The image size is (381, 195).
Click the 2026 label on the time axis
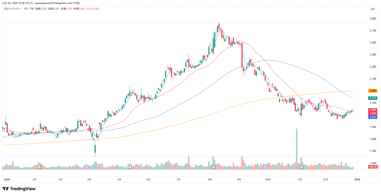(x=356, y=179)
